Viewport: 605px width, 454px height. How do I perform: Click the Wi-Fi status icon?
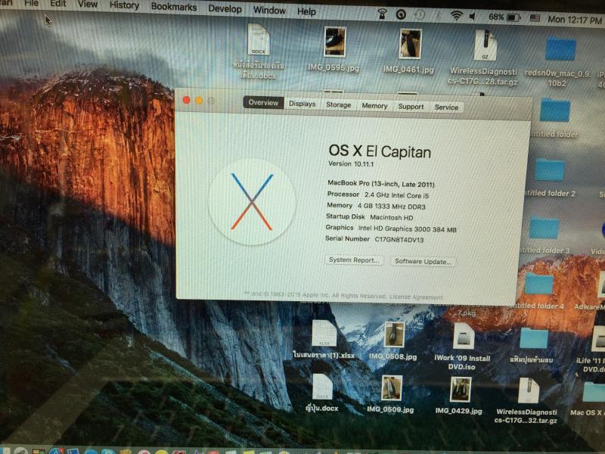click(457, 16)
